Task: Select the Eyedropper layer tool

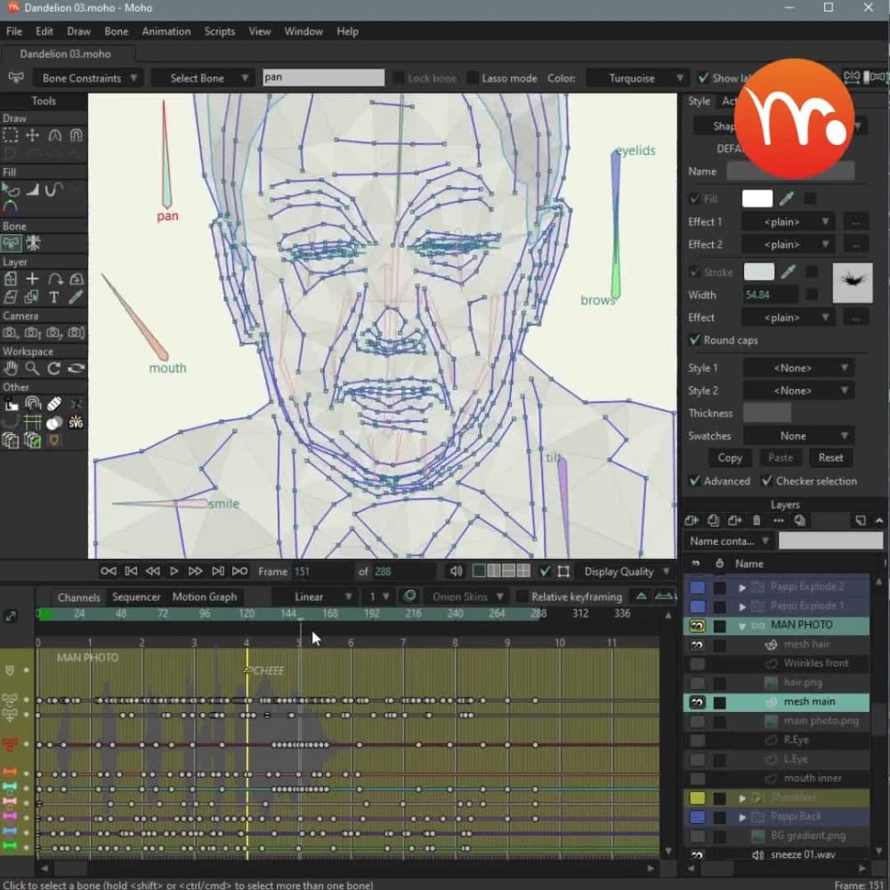Action: [x=76, y=297]
